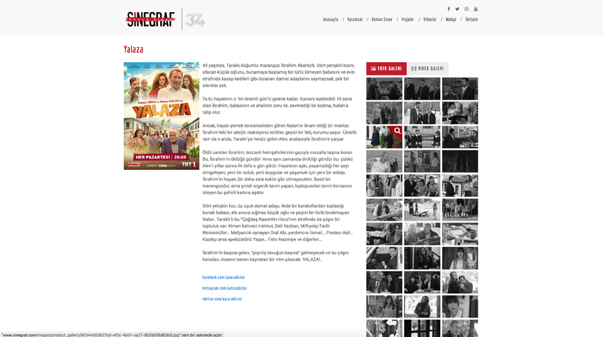Go to Anasayfa in the navigation menu
The image size is (603, 337).
[x=330, y=20]
